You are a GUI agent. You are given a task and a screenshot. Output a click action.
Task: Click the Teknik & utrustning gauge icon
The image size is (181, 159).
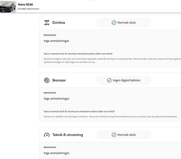(47, 135)
